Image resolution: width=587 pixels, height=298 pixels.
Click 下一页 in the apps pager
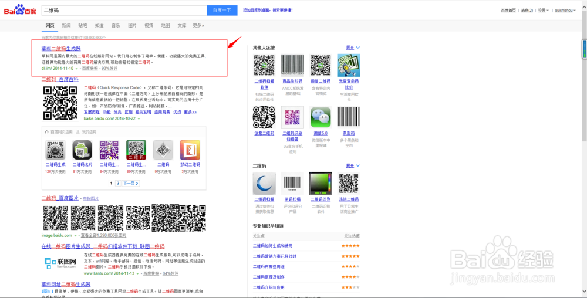131,183
